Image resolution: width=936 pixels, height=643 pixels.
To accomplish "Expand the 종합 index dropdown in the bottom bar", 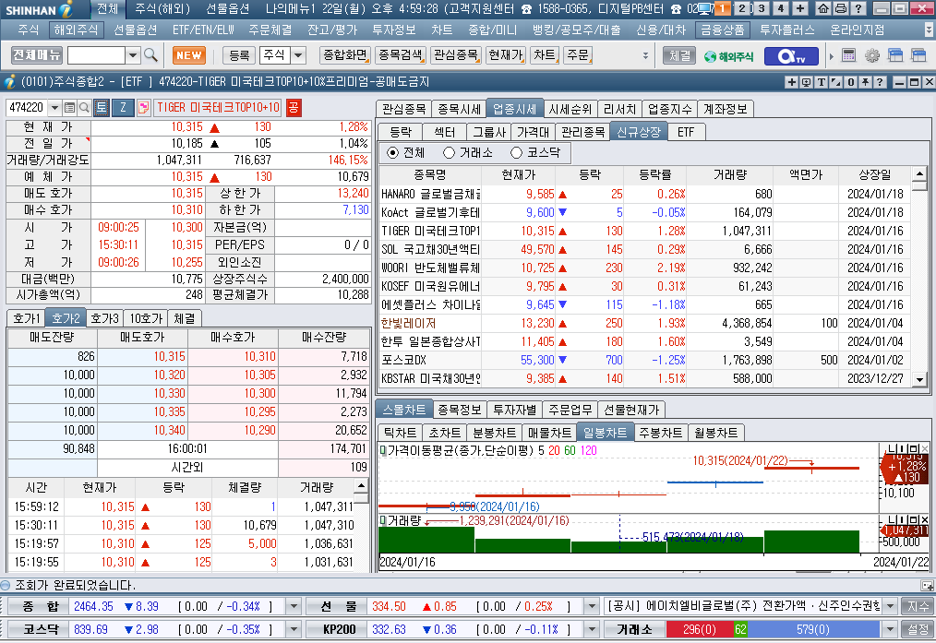I will pos(294,607).
